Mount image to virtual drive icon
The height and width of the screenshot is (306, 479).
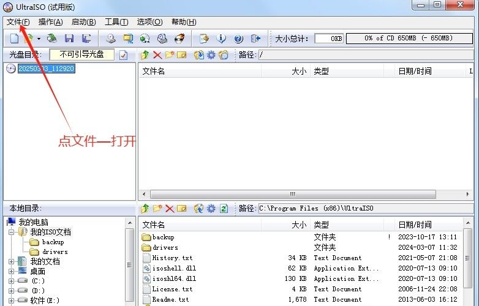(x=162, y=39)
